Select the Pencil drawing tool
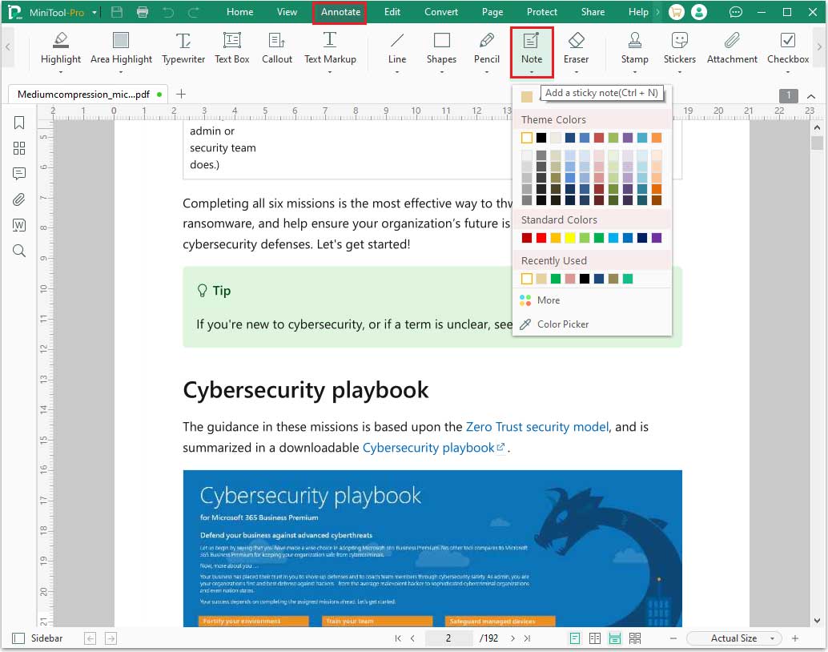 tap(487, 51)
